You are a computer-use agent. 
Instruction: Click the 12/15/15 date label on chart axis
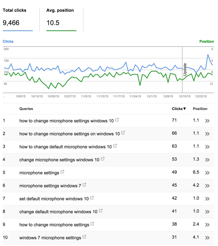pos(184,96)
